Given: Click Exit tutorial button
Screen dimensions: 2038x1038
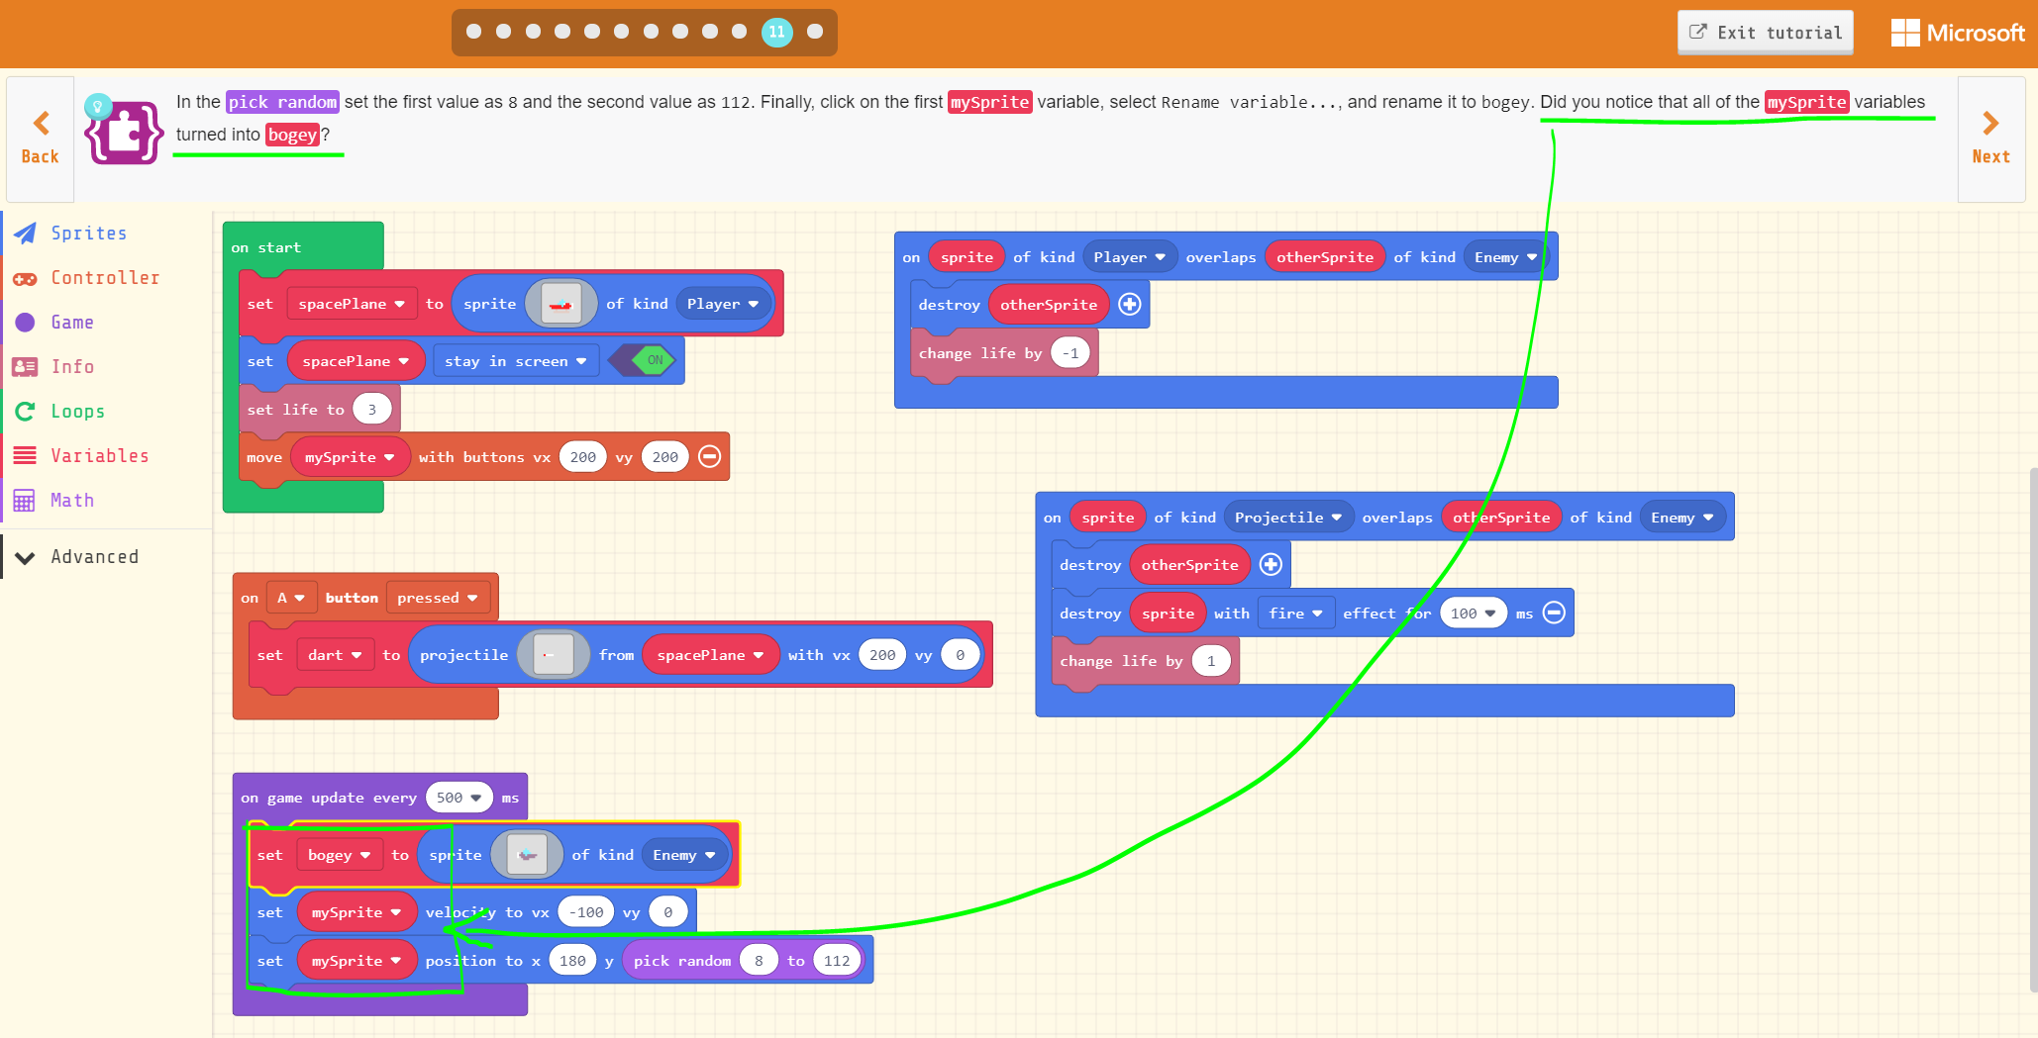Looking at the screenshot, I should tap(1765, 33).
